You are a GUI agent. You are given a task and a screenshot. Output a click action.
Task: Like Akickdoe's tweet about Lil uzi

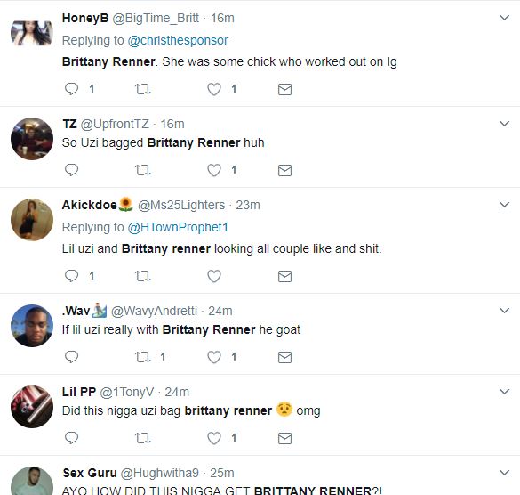tap(214, 276)
